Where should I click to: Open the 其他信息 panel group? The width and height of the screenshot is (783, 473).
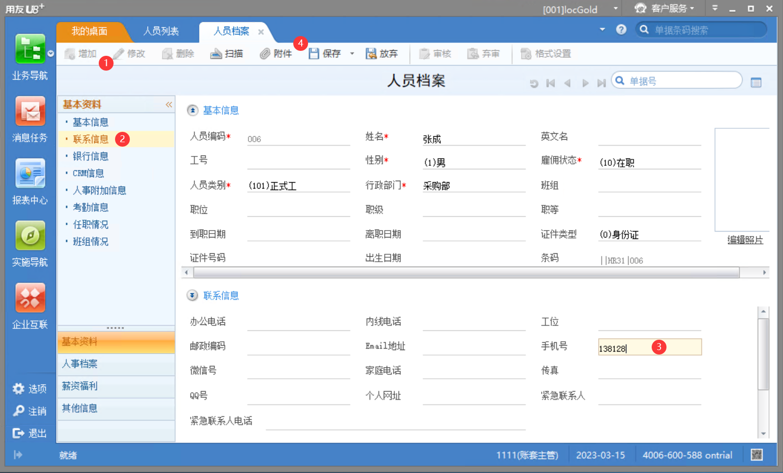pyautogui.click(x=117, y=408)
